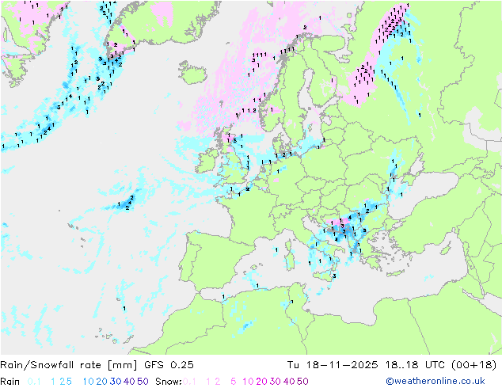Image resolution: width=502 pixels, height=388 pixels.
Task: Click the rain legend value 1
Action: 53,382
